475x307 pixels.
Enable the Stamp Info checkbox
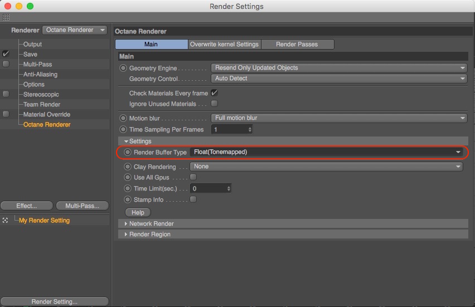(193, 199)
